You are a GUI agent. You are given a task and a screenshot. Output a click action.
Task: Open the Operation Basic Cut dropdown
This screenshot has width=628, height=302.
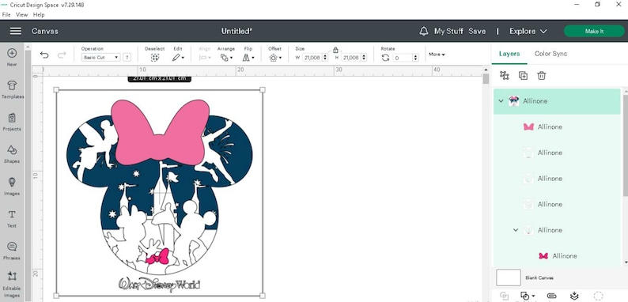(100, 57)
